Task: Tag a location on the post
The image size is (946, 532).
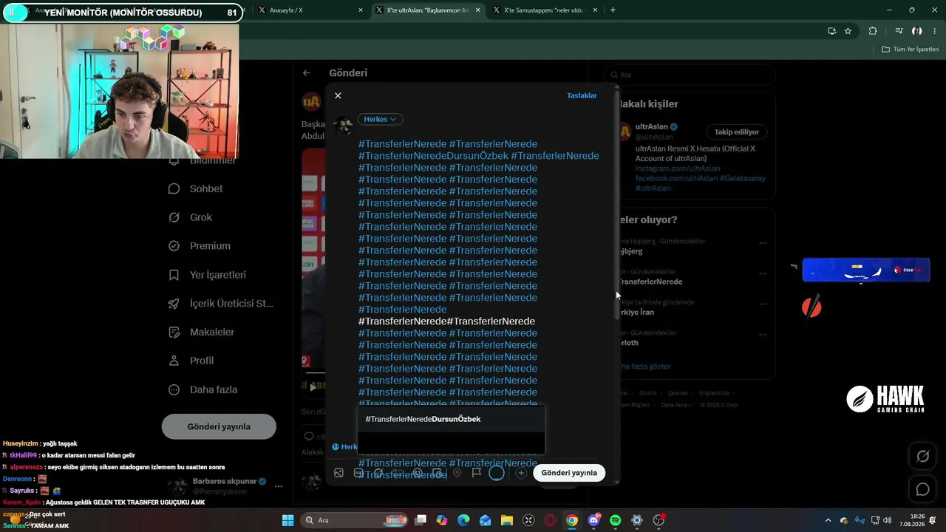Action: tap(457, 473)
